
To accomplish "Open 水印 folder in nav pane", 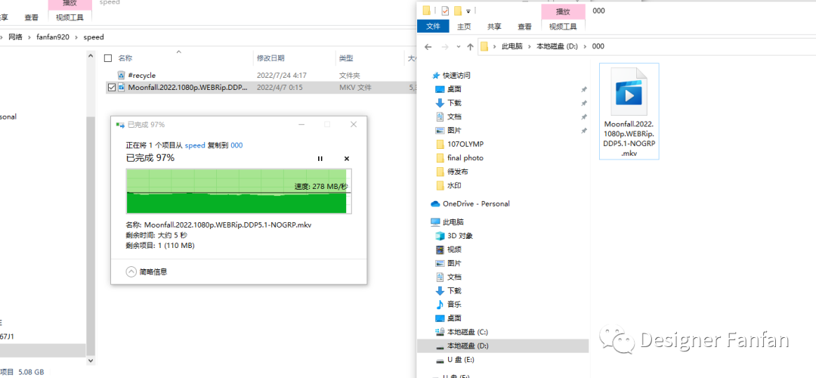I will click(454, 185).
